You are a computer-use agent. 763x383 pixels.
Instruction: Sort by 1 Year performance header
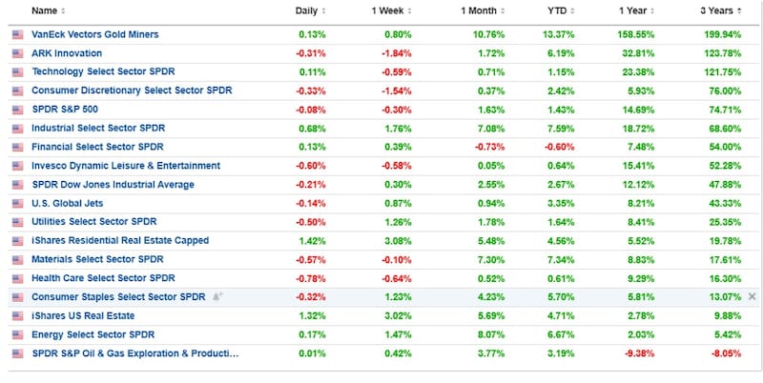(x=637, y=11)
